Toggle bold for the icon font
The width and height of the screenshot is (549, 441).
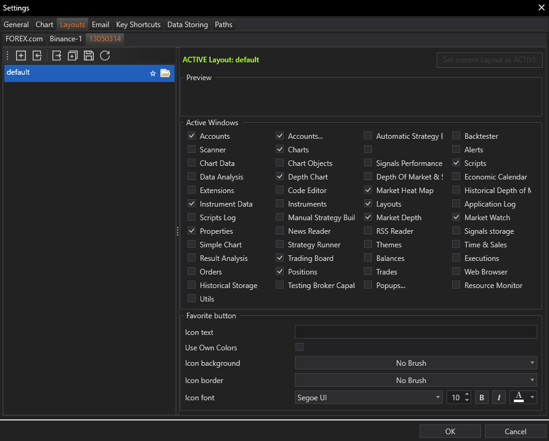coord(482,398)
